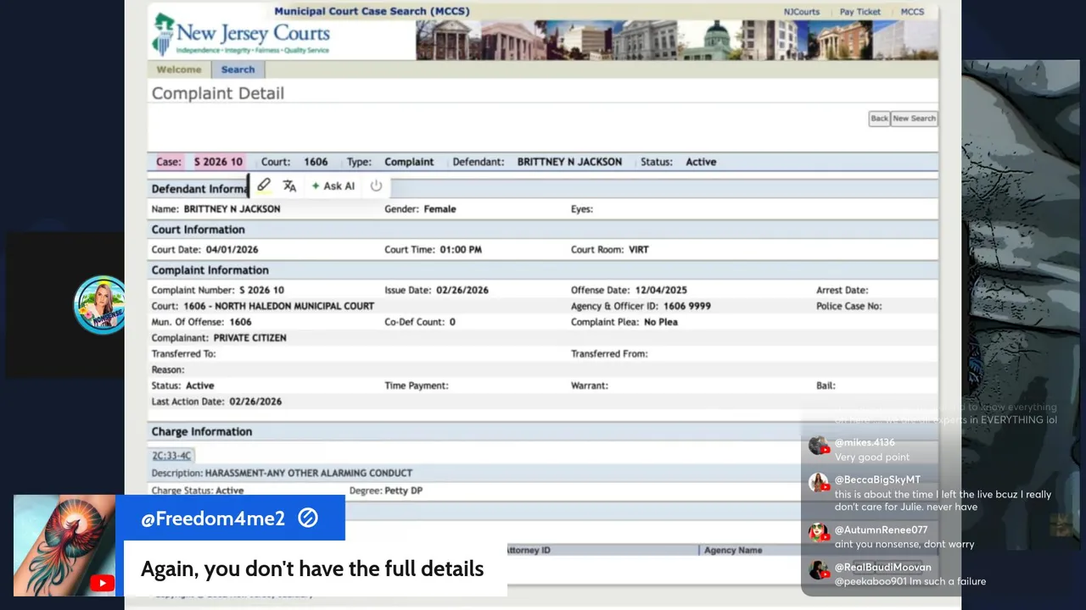Image resolution: width=1086 pixels, height=610 pixels.
Task: Click the circular streamer avatar on left
Action: [100, 304]
